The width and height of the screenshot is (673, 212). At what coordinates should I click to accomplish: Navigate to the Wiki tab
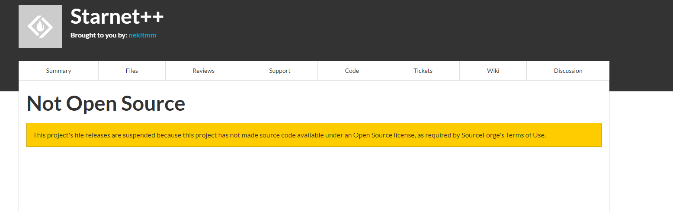(x=493, y=71)
